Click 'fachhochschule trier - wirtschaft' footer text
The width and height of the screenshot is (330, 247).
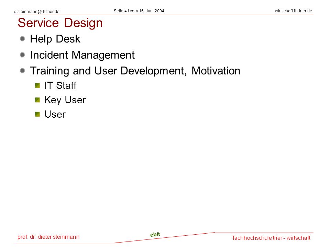(272, 238)
